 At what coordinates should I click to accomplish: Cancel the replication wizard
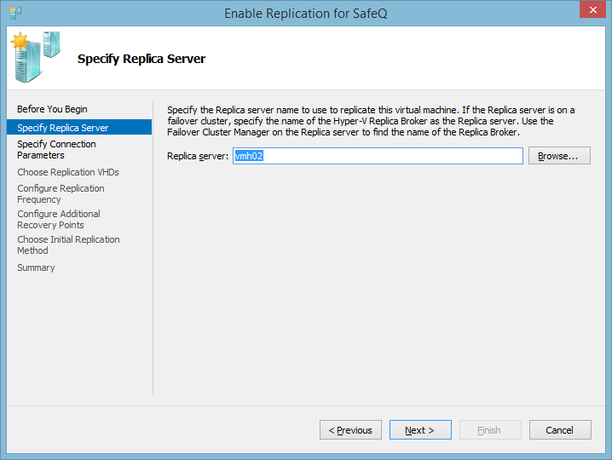point(560,430)
